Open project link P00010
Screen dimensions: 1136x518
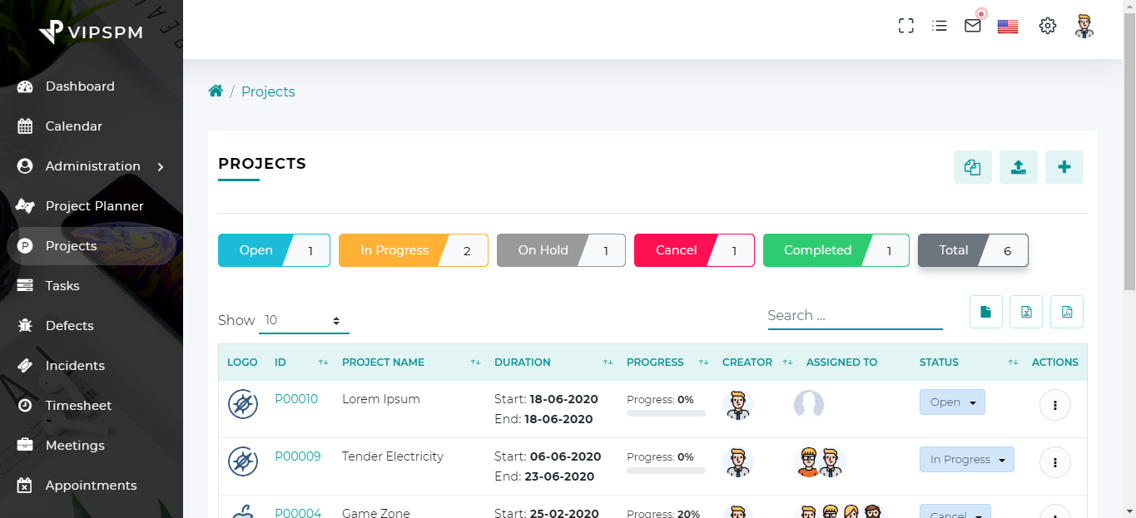coord(296,399)
